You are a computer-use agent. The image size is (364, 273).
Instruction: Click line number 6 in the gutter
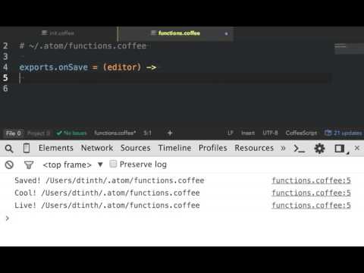coord(5,88)
